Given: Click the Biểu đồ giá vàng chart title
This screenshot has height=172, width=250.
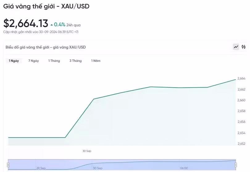Looking at the screenshot, I should click(x=46, y=47).
